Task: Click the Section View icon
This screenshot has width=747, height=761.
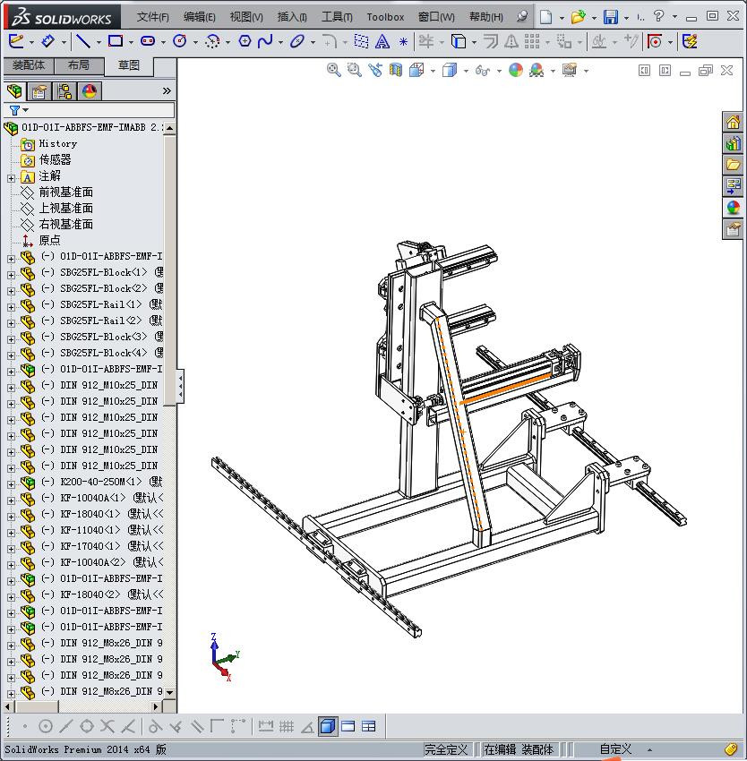Action: click(x=396, y=71)
